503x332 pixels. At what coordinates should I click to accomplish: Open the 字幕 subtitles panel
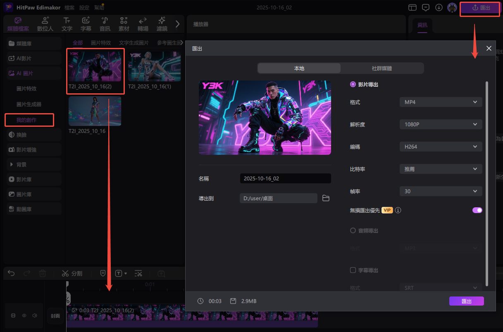tap(86, 24)
